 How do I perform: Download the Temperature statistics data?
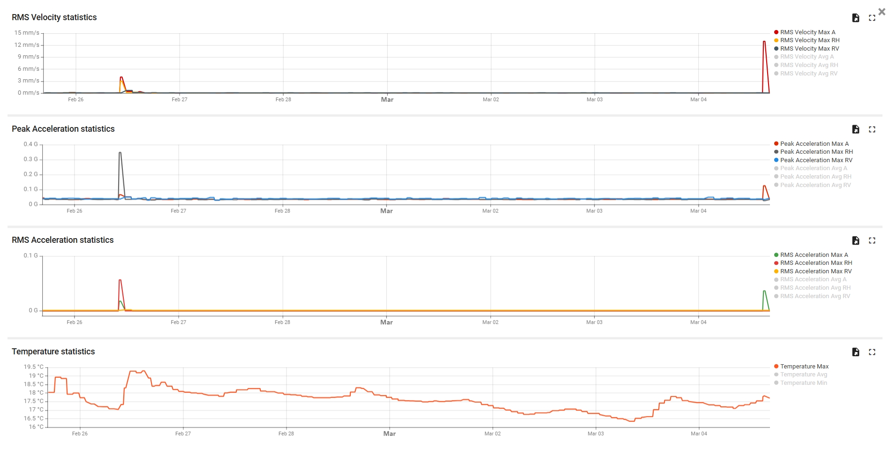coord(855,352)
